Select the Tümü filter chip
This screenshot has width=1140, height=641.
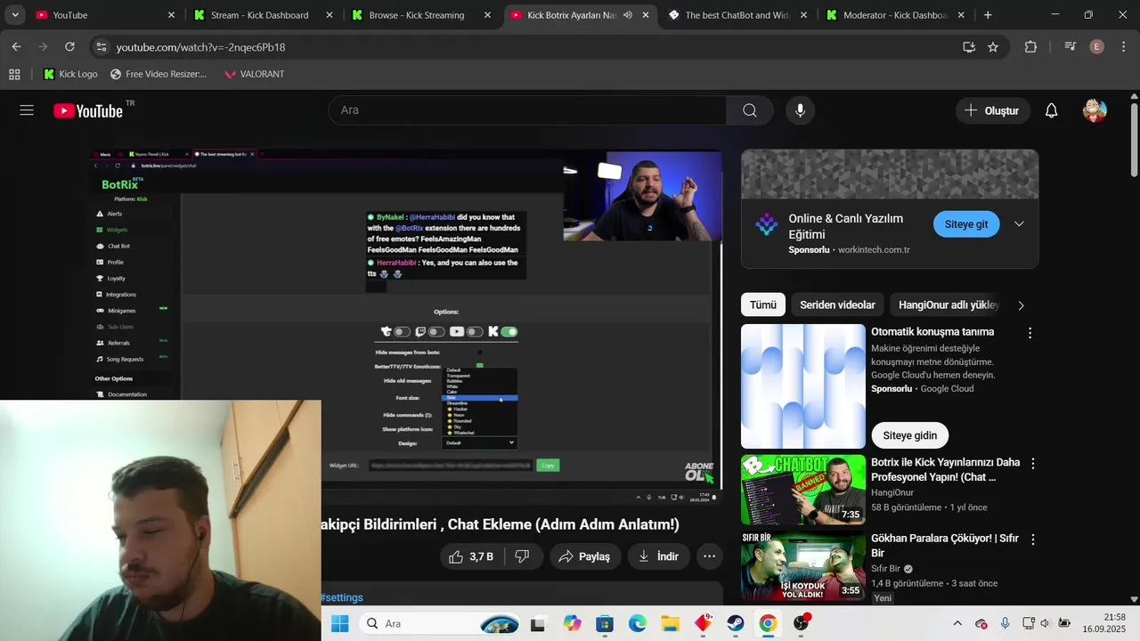[x=763, y=304]
